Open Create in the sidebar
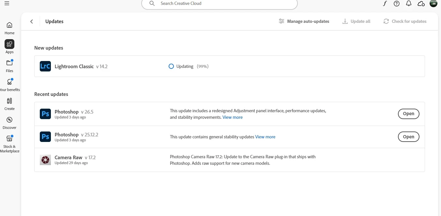441x216 pixels. pos(9,104)
